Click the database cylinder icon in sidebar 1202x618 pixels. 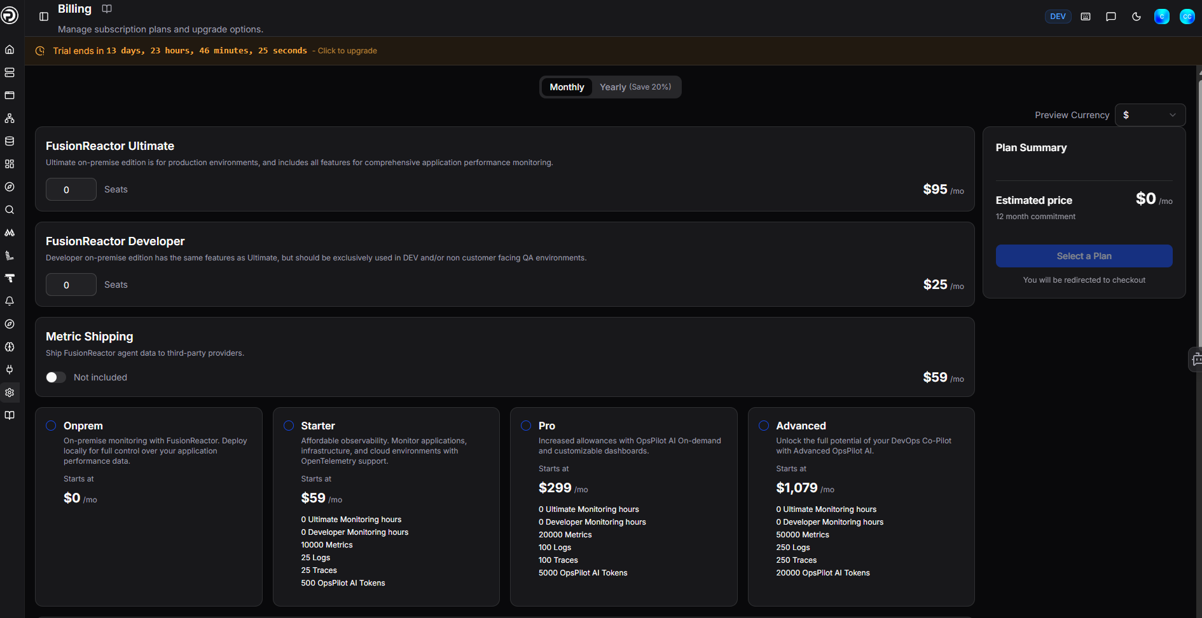(10, 141)
